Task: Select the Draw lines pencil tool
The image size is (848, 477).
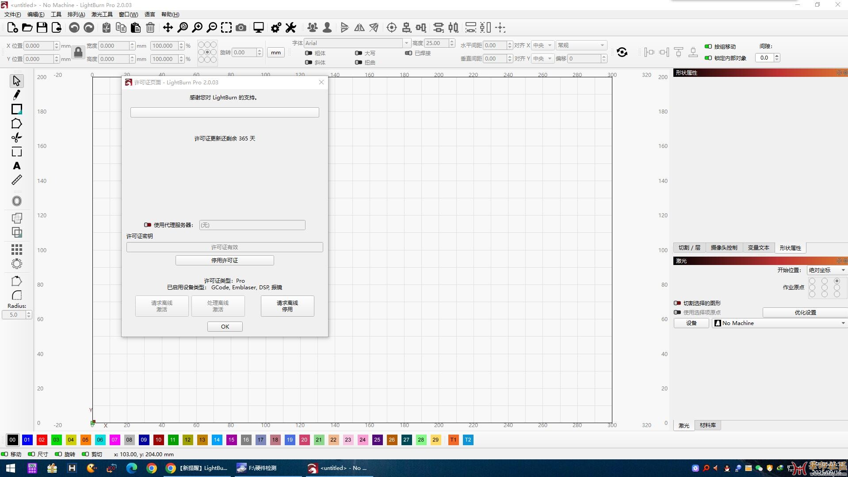Action: tap(17, 95)
